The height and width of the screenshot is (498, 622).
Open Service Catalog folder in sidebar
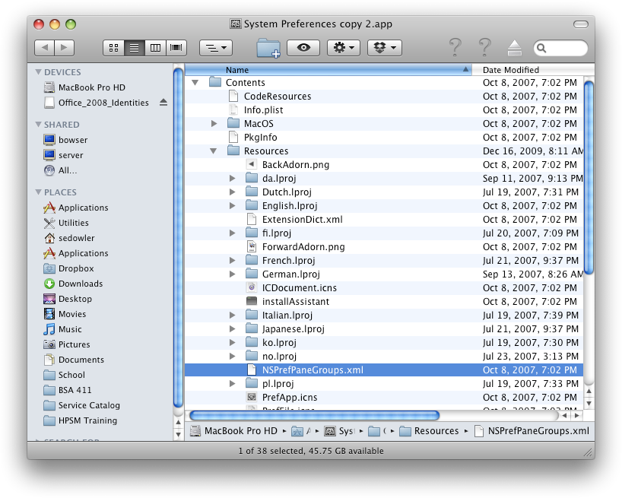pos(89,405)
